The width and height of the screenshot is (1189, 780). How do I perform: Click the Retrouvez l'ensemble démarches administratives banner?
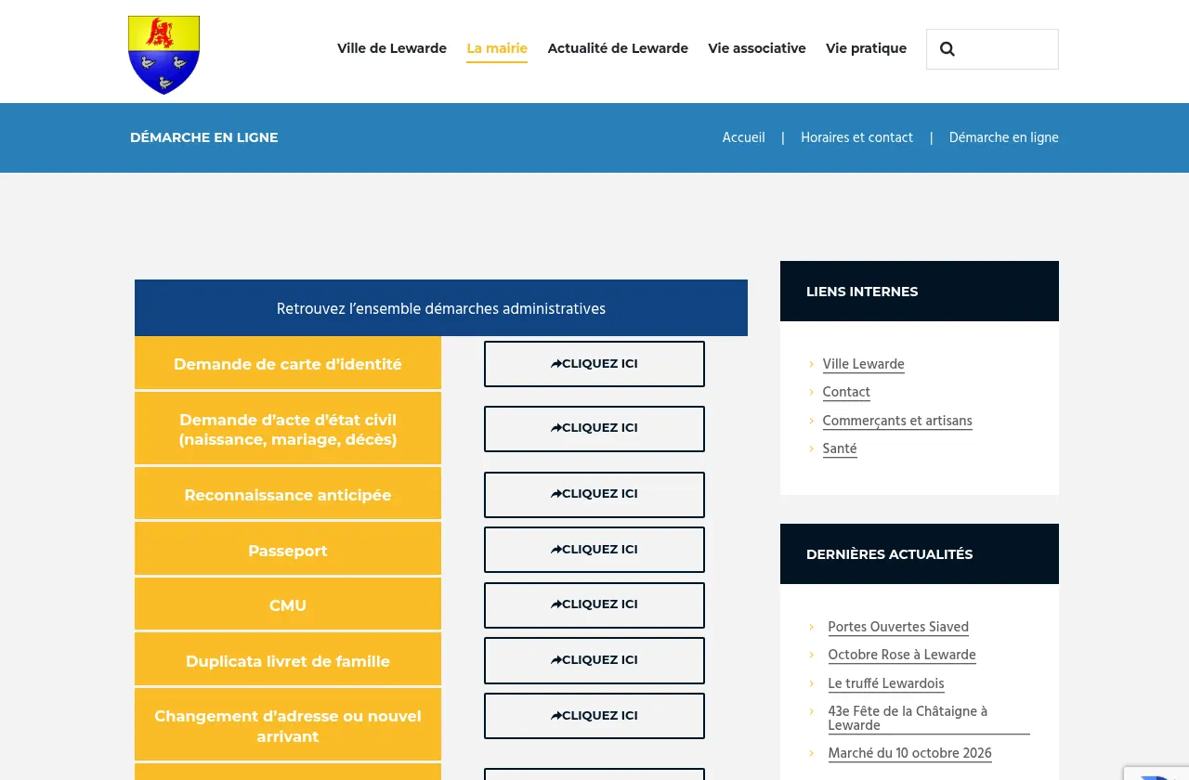click(441, 308)
